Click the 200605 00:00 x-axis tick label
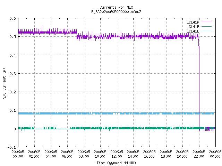 tap(18, 154)
